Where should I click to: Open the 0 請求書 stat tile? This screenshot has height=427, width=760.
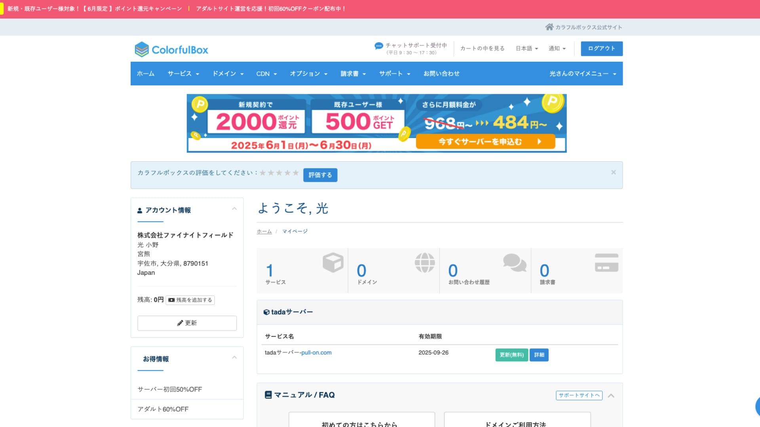coord(577,270)
